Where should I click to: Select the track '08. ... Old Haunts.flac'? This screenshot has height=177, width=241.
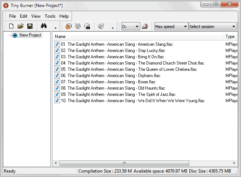[113, 88]
